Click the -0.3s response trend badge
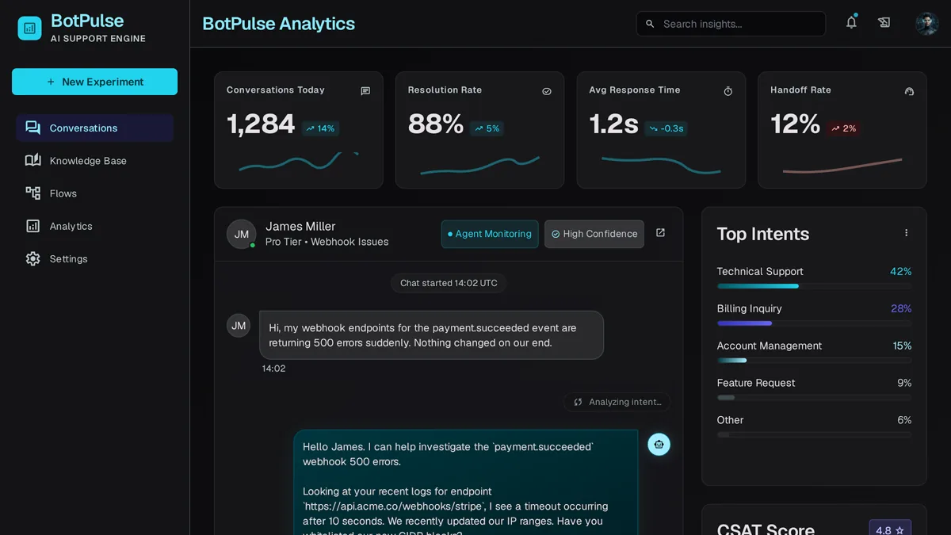This screenshot has width=951, height=535. click(x=666, y=128)
